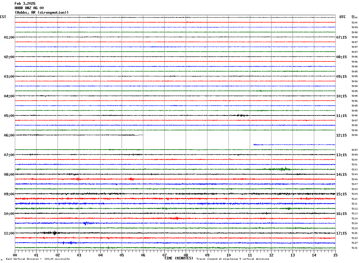
Task: Click the '16:15' UTC time label
Action: pyautogui.click(x=341, y=214)
